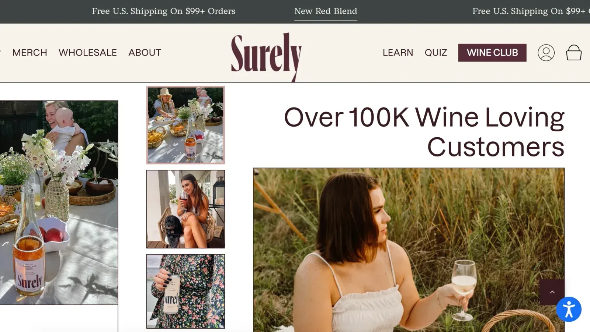This screenshot has width=590, height=332.
Task: Click the large picnic rosé bottle photo
Action: [x=59, y=202]
